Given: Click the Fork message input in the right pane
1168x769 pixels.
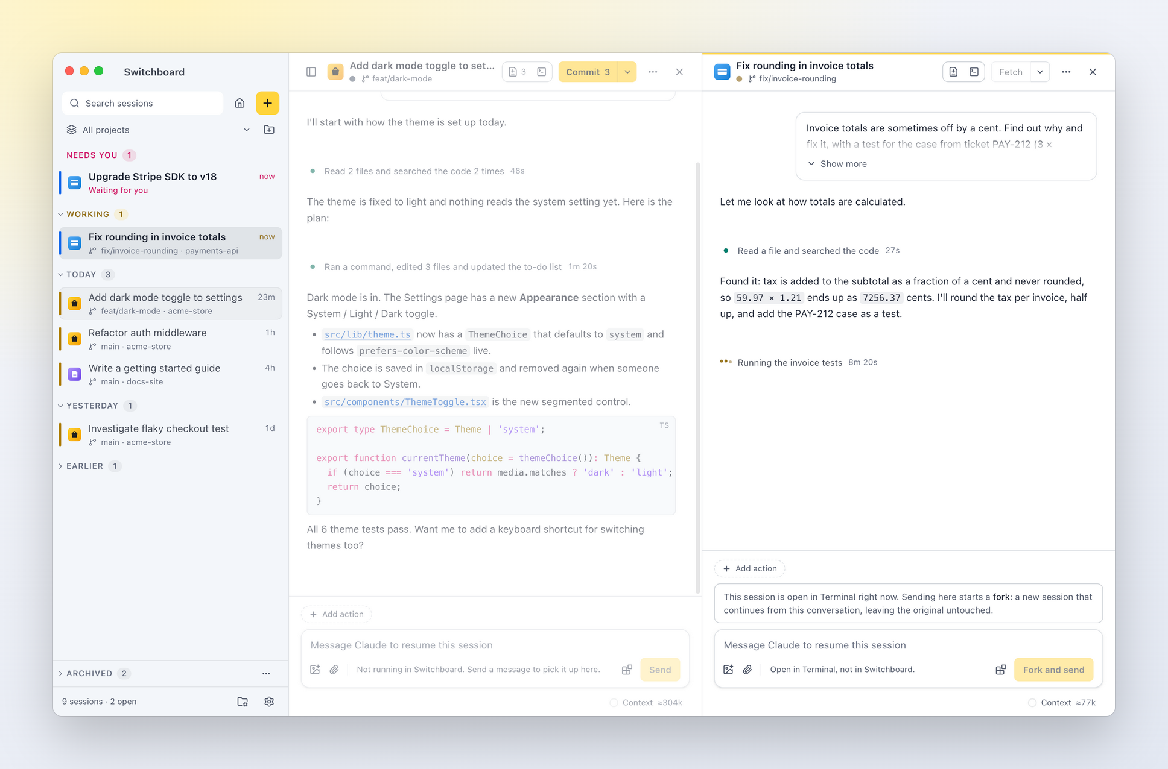Looking at the screenshot, I should pyautogui.click(x=908, y=645).
